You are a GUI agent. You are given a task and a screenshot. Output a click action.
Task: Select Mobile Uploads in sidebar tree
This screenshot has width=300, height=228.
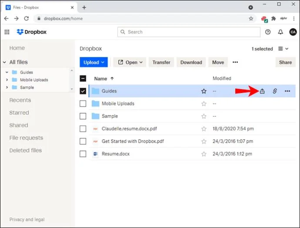[x=34, y=80]
